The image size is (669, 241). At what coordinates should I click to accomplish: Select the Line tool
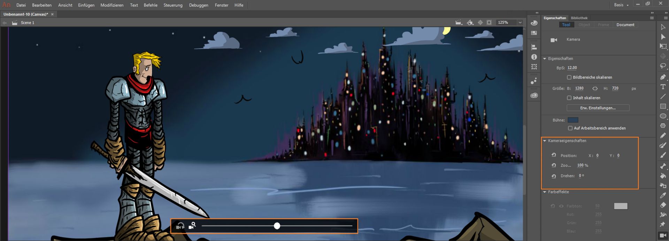pyautogui.click(x=663, y=96)
